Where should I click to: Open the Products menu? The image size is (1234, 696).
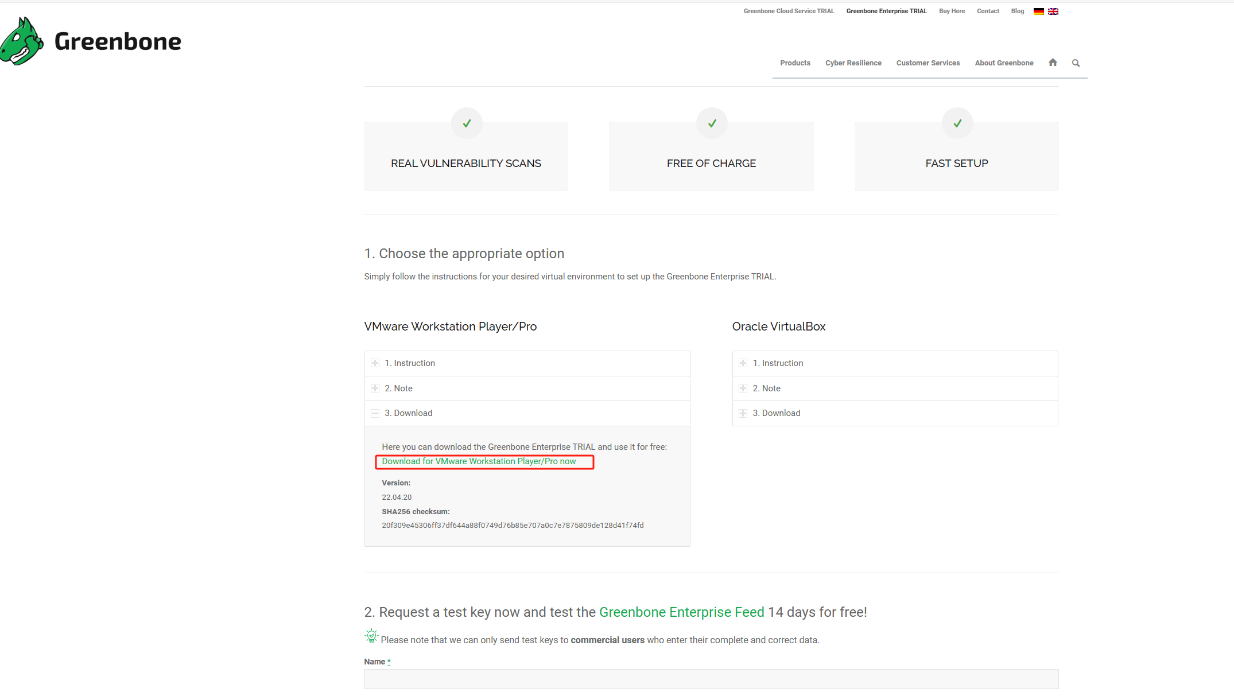[795, 63]
